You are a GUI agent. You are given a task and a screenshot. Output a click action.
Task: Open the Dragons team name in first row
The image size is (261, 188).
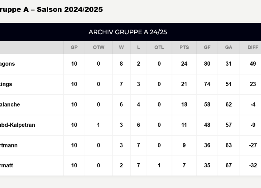(x=7, y=64)
